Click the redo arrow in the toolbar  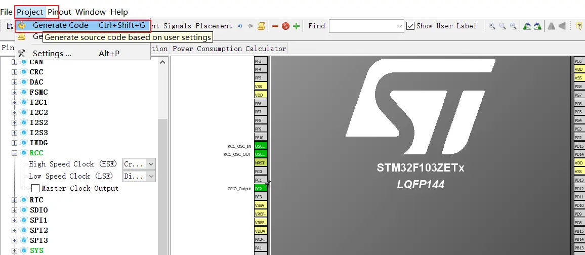250,26
